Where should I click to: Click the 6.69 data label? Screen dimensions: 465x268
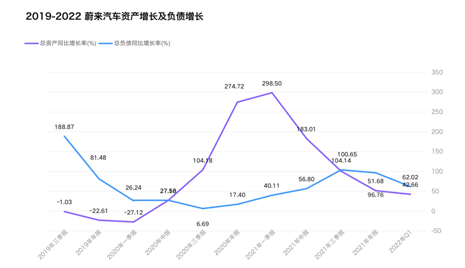[202, 224]
